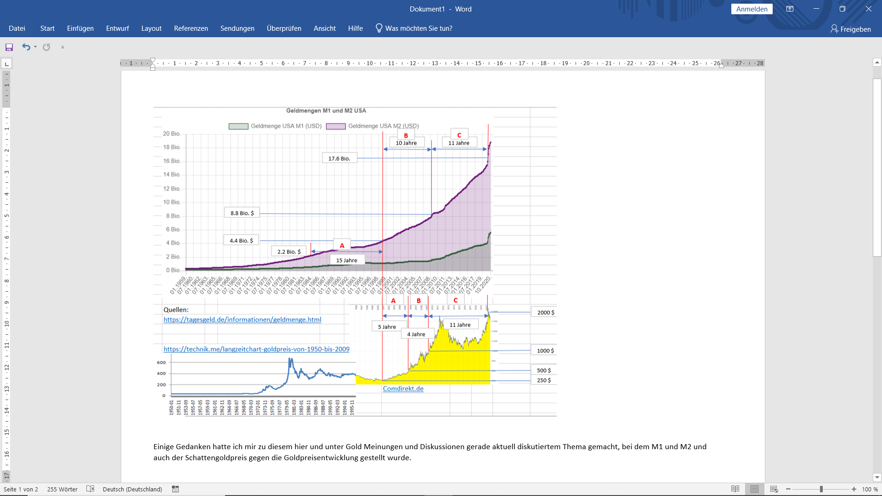The height and width of the screenshot is (496, 882).
Task: Open Ribbon Display Options icon
Action: pyautogui.click(x=790, y=9)
